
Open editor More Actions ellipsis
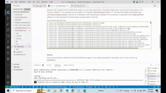coord(158,6)
